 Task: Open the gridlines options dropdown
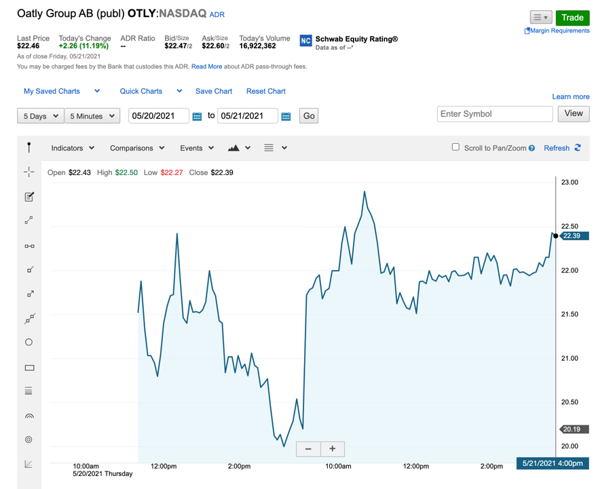point(276,148)
